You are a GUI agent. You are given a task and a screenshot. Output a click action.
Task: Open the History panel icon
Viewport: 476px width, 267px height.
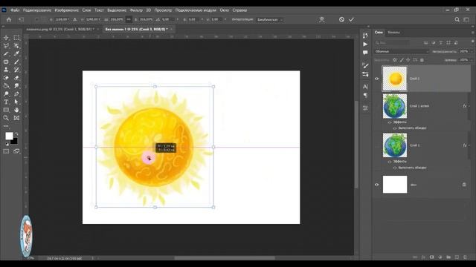point(365,36)
